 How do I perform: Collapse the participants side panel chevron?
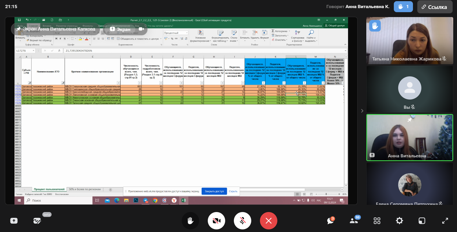pos(362,111)
